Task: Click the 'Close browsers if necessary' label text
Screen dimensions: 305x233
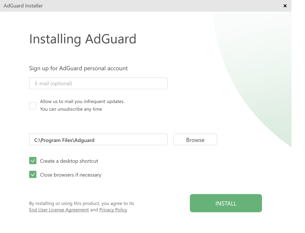Action: pos(70,175)
